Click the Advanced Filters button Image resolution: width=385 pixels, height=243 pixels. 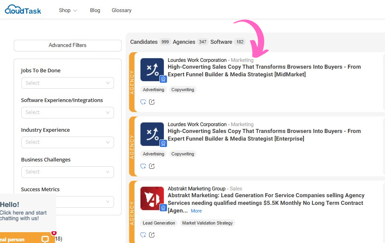67,45
